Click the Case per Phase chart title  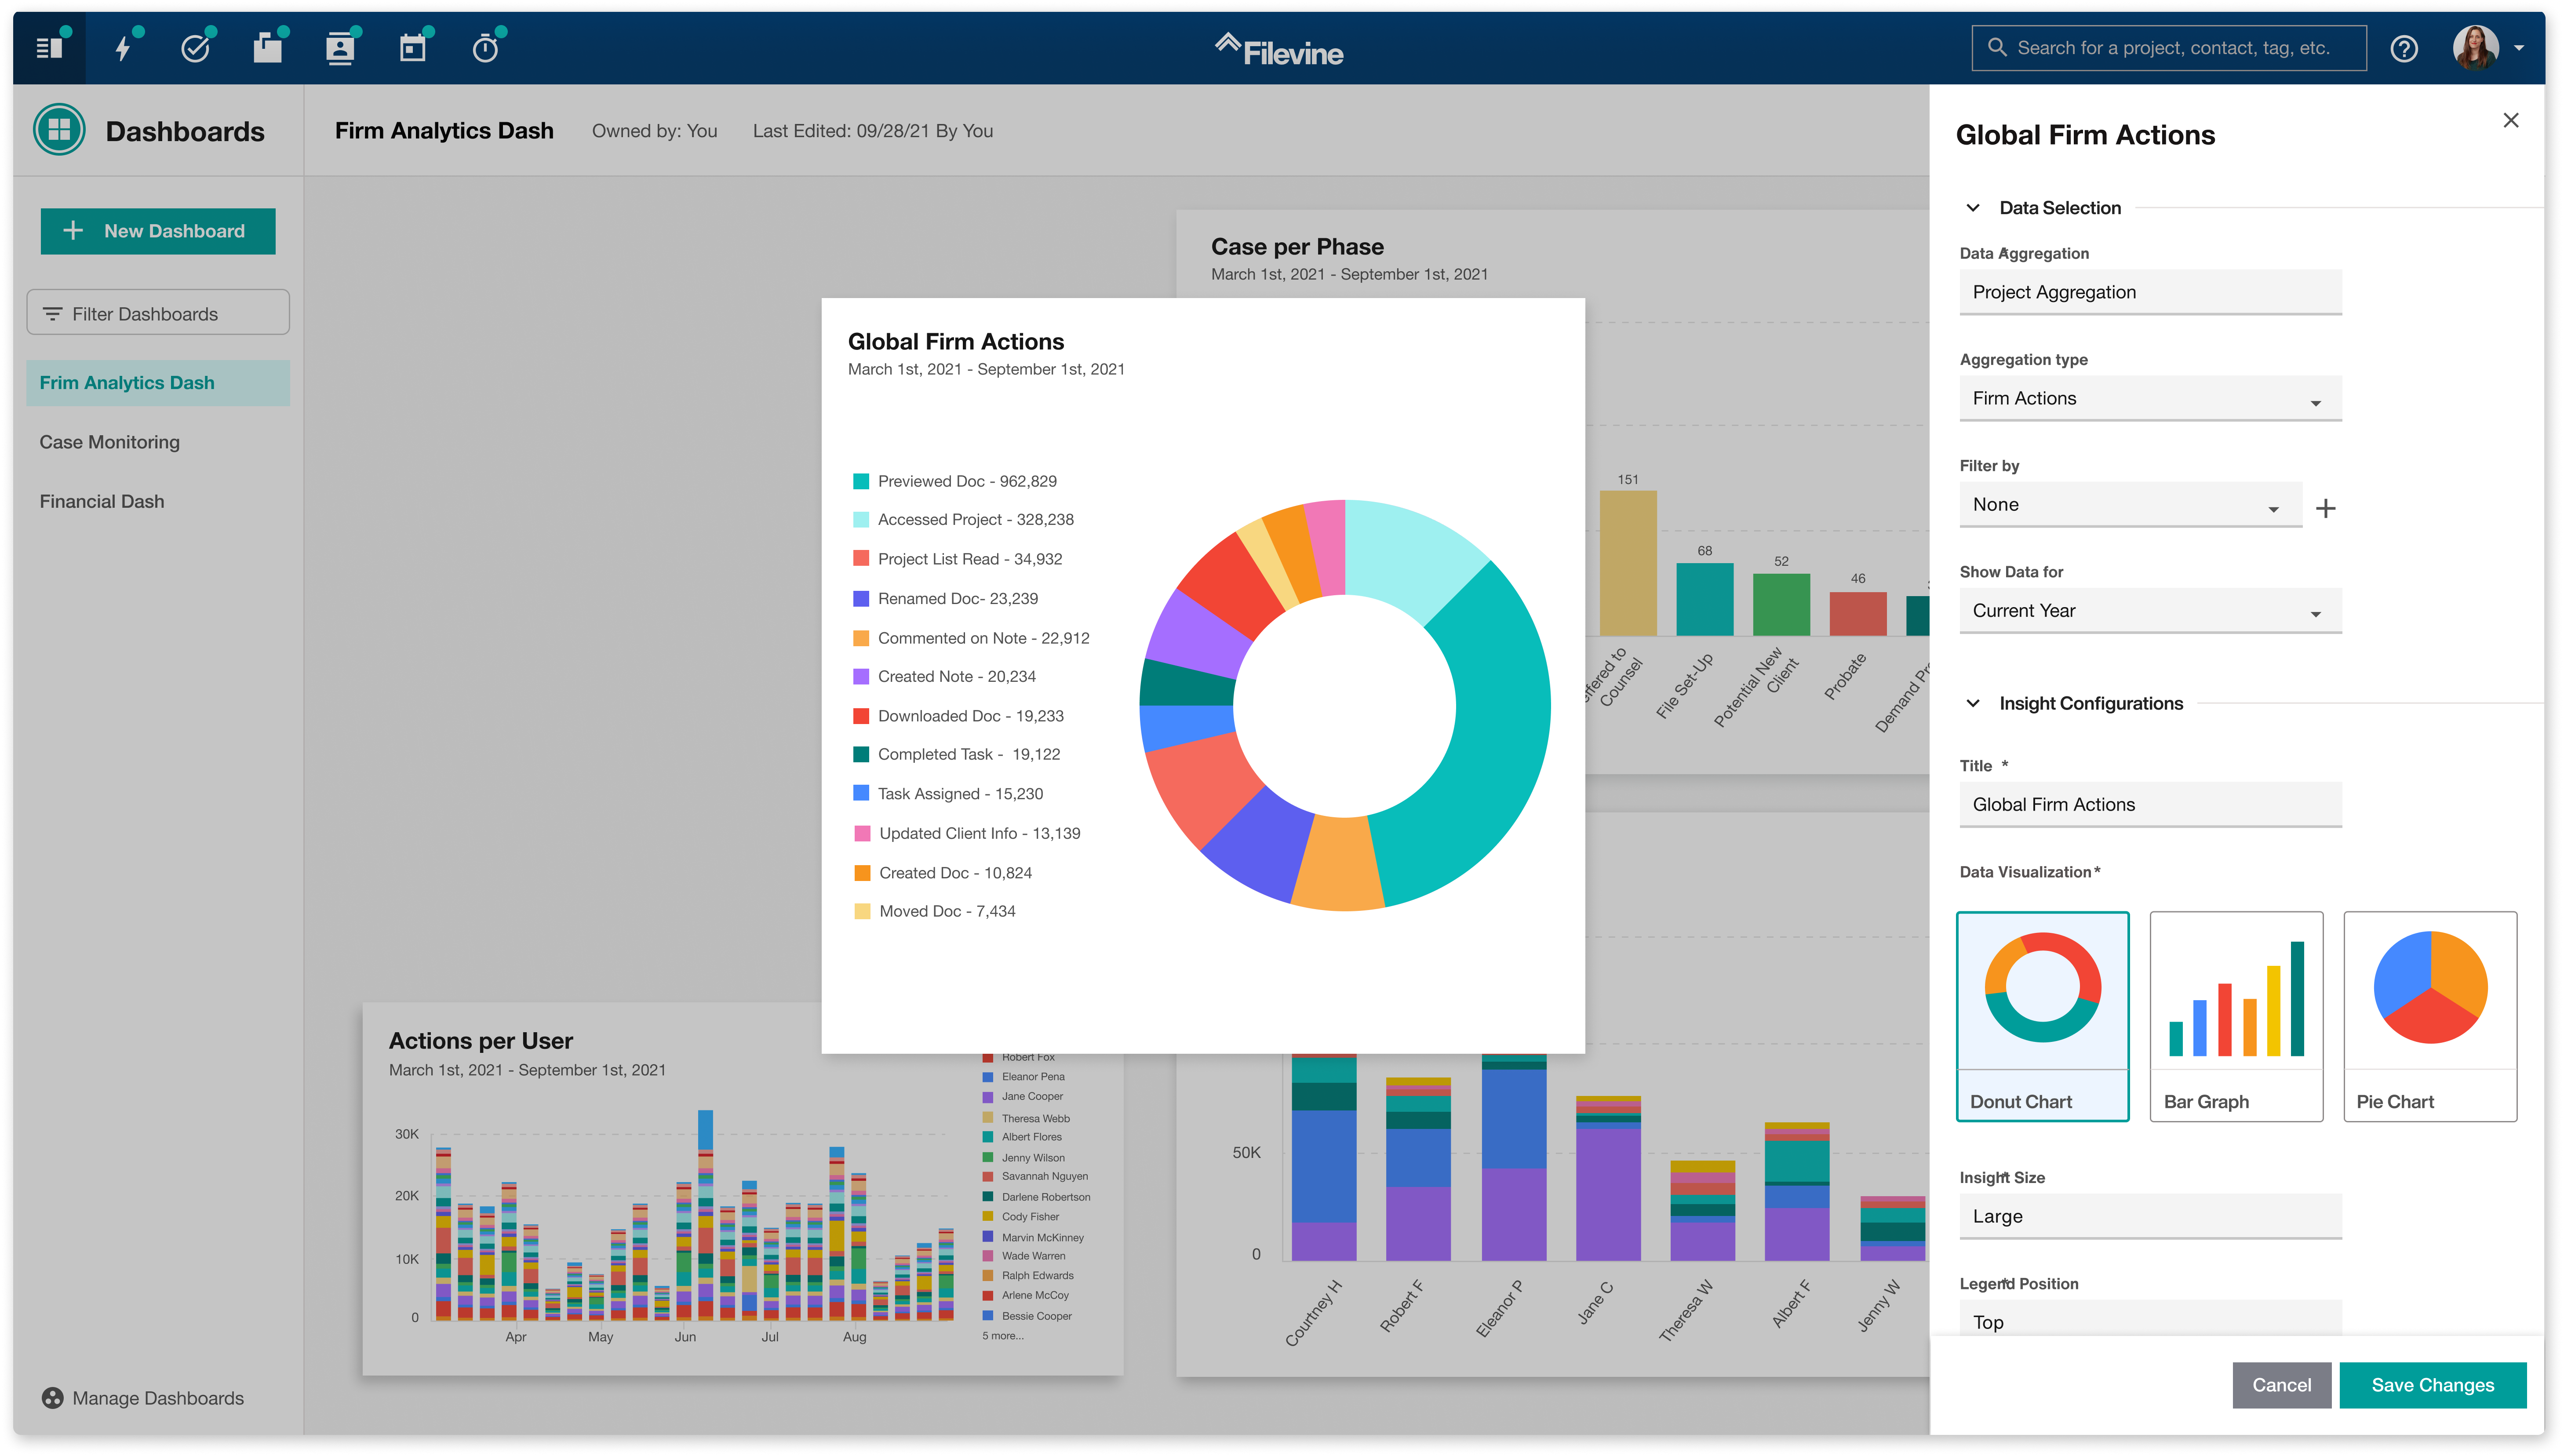point(1297,247)
